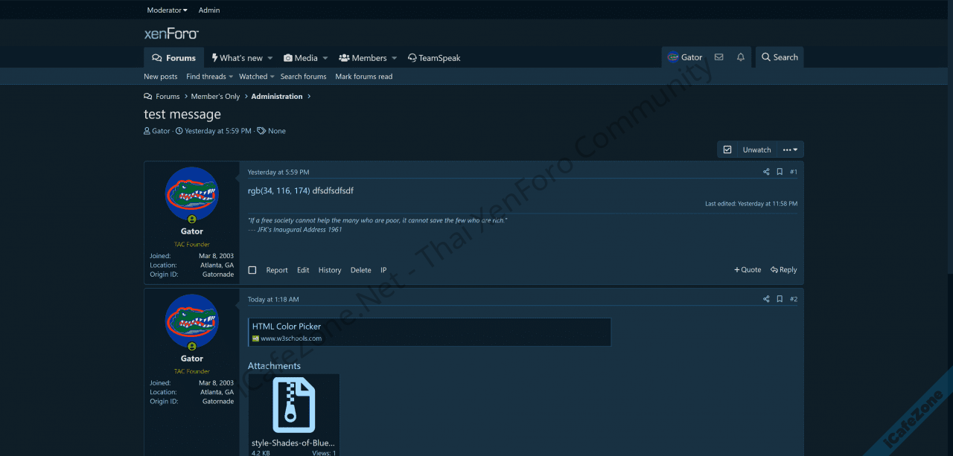953x456 pixels.
Task: Open the TeamSpeak navigation tab
Action: click(x=434, y=58)
